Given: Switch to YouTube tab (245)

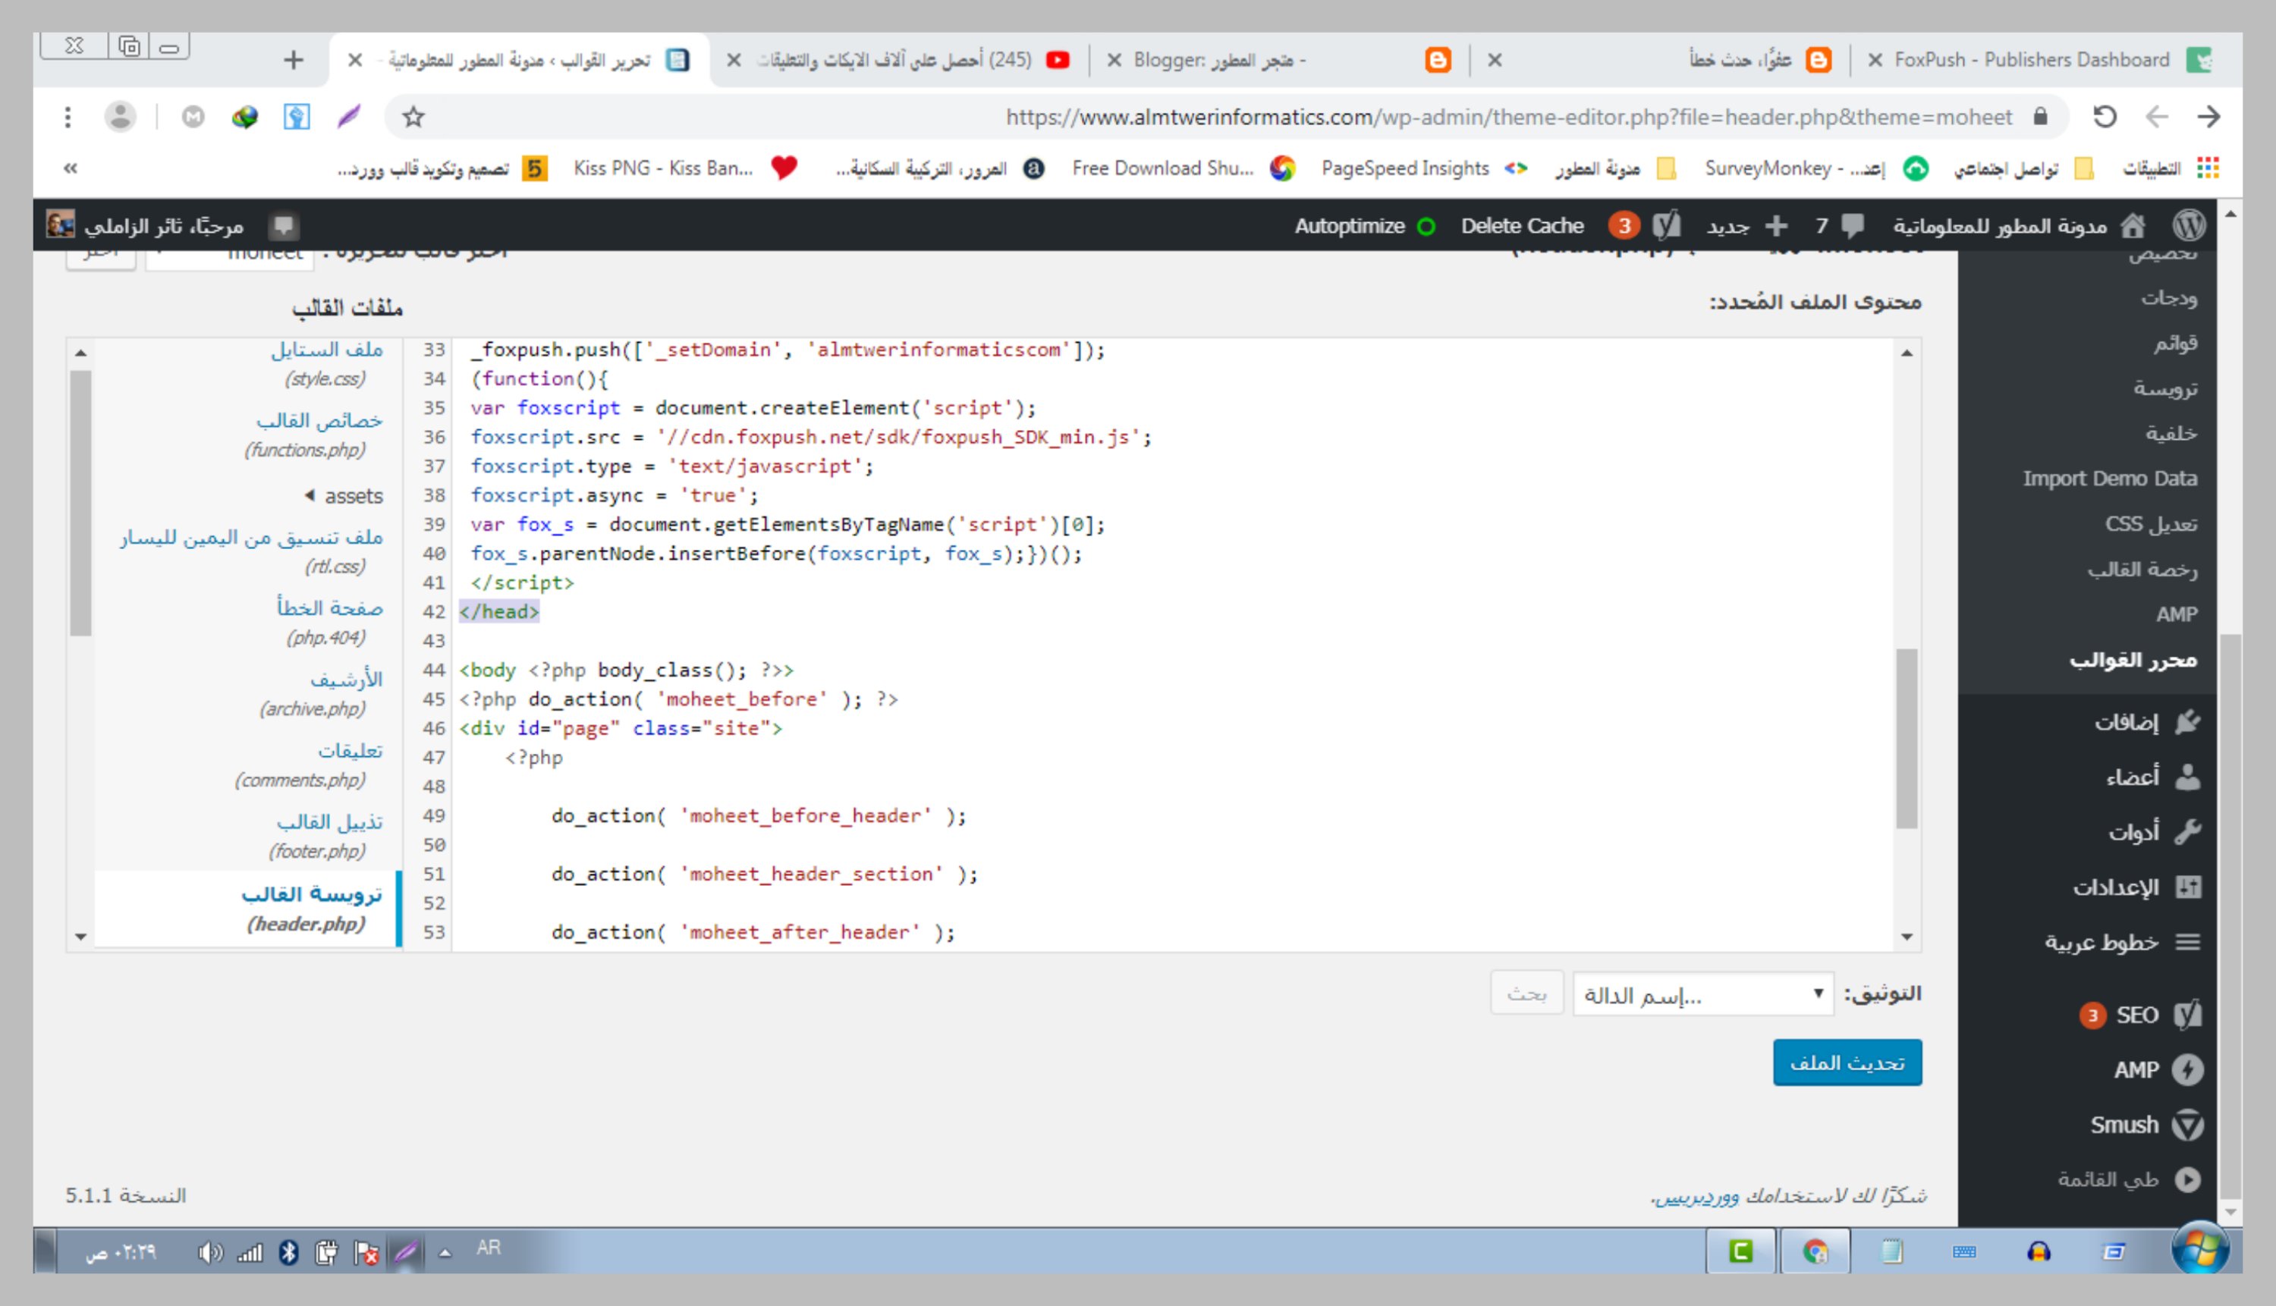Looking at the screenshot, I should pos(899,60).
